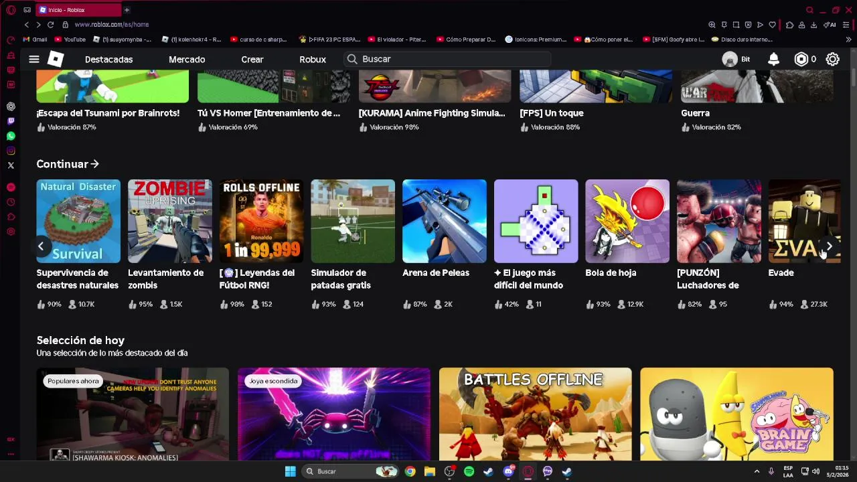857x482 pixels.
Task: Open tab search magnifier in title bar
Action: (x=809, y=10)
